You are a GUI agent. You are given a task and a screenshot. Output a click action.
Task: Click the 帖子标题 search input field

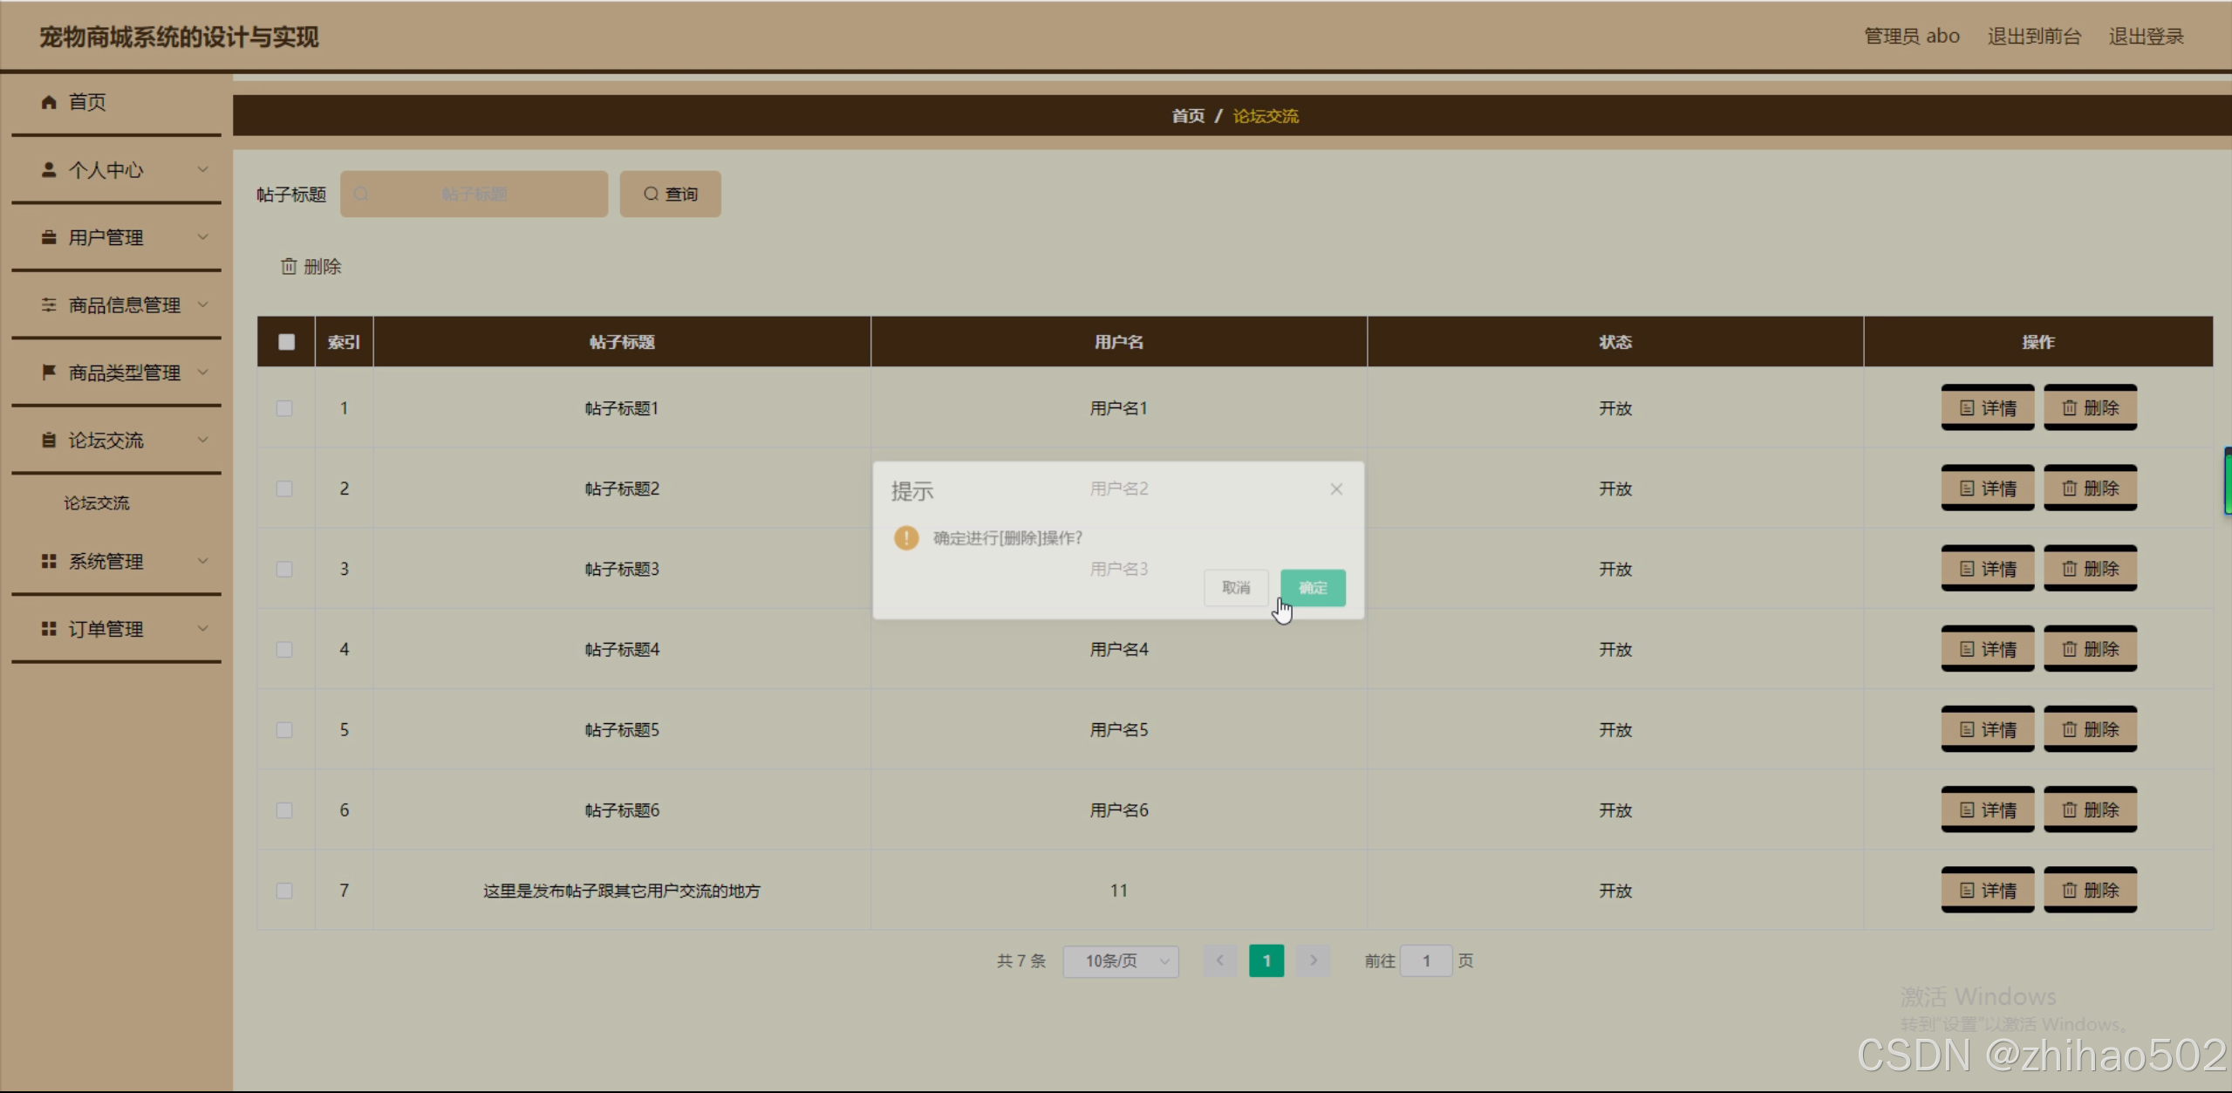(474, 194)
